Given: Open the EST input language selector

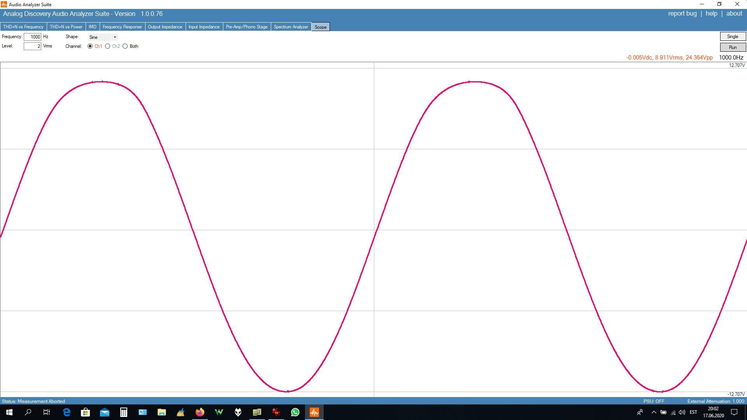Looking at the screenshot, I should [x=693, y=412].
